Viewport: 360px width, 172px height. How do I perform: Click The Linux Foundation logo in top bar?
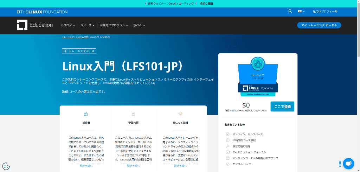[42, 12]
